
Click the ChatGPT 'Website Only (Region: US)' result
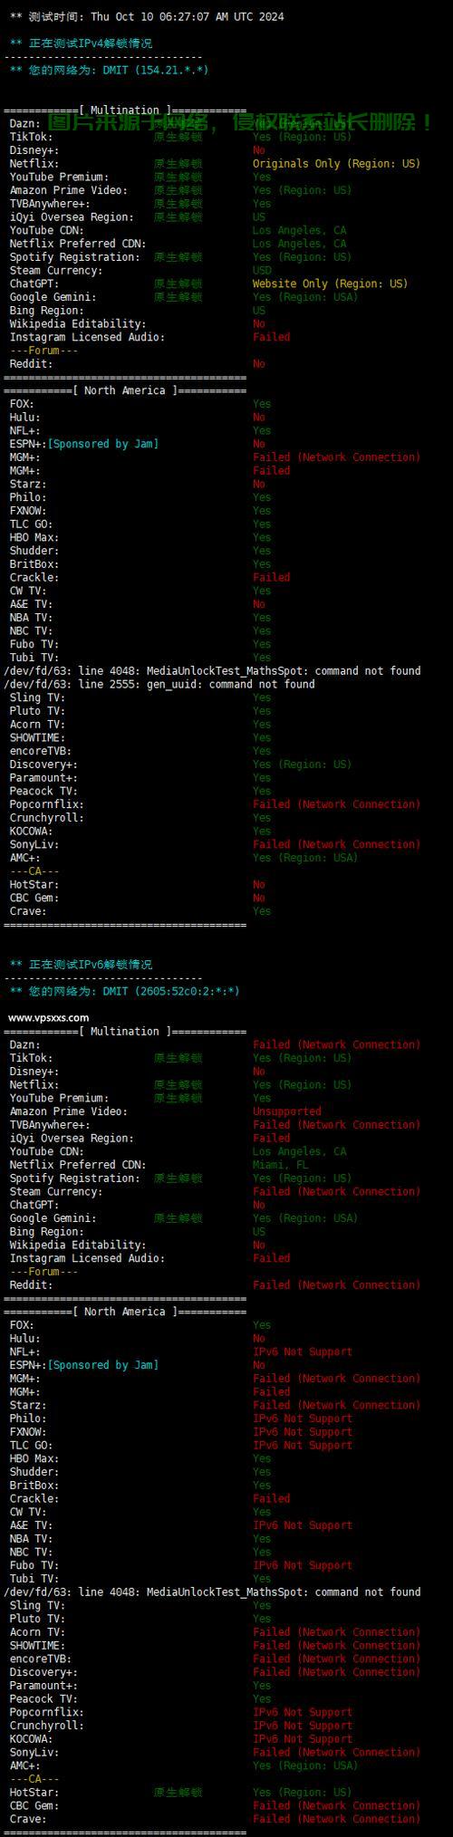(331, 284)
